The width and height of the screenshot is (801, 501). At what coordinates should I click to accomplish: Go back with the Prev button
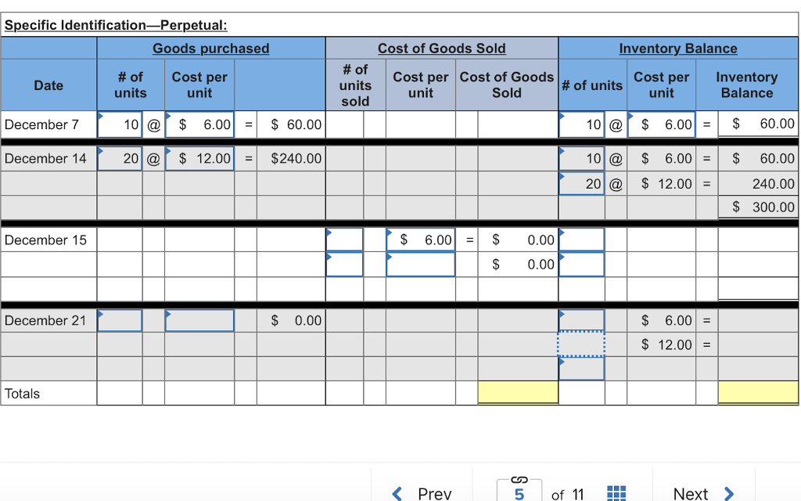[x=422, y=493]
